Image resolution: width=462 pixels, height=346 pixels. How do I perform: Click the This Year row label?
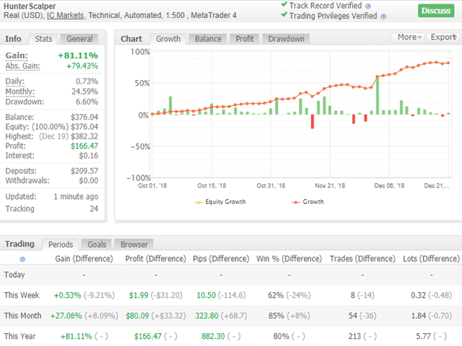19,336
